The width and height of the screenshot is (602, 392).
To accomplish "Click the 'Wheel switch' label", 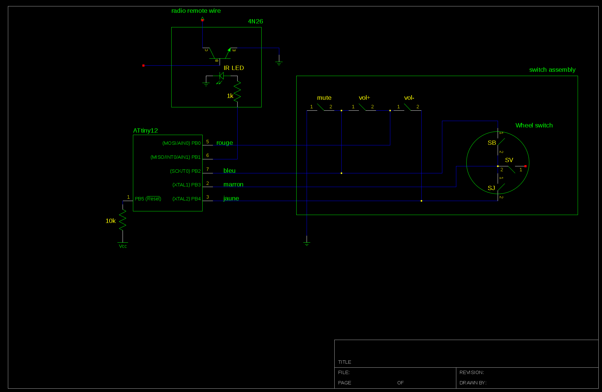I will (534, 125).
